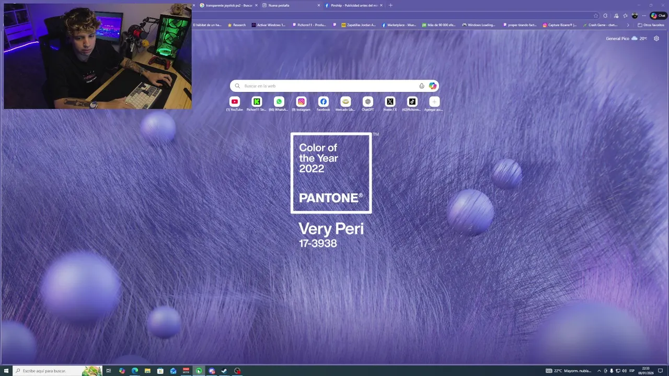Open the preper tirando fact... bookmark

click(x=520, y=25)
